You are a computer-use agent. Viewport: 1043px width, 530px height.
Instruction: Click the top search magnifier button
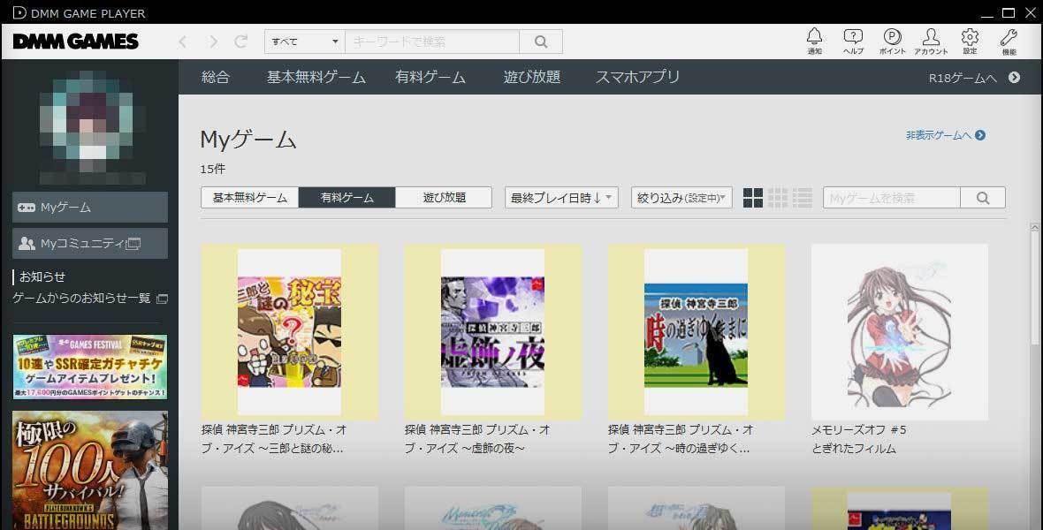[541, 42]
